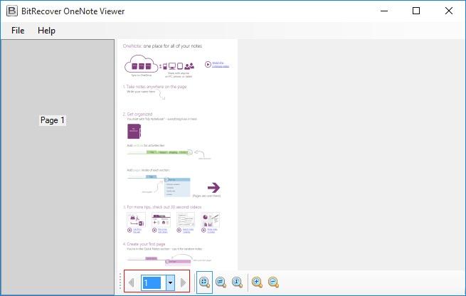Open the File menu
The height and width of the screenshot is (296, 466).
18,31
